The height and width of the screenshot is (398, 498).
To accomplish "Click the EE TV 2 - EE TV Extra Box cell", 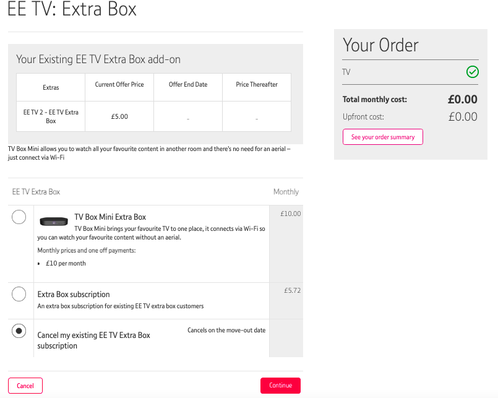I will click(x=51, y=116).
